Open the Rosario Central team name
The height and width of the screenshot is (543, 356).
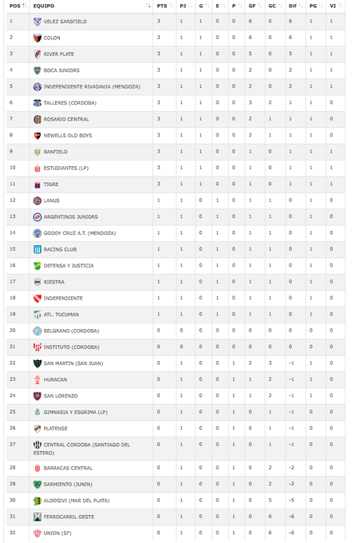pos(66,119)
